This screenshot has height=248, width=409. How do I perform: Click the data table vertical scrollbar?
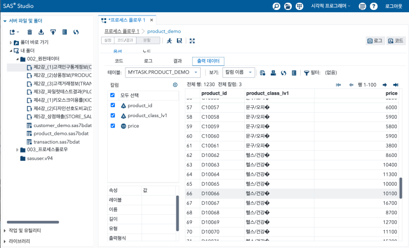(401, 188)
